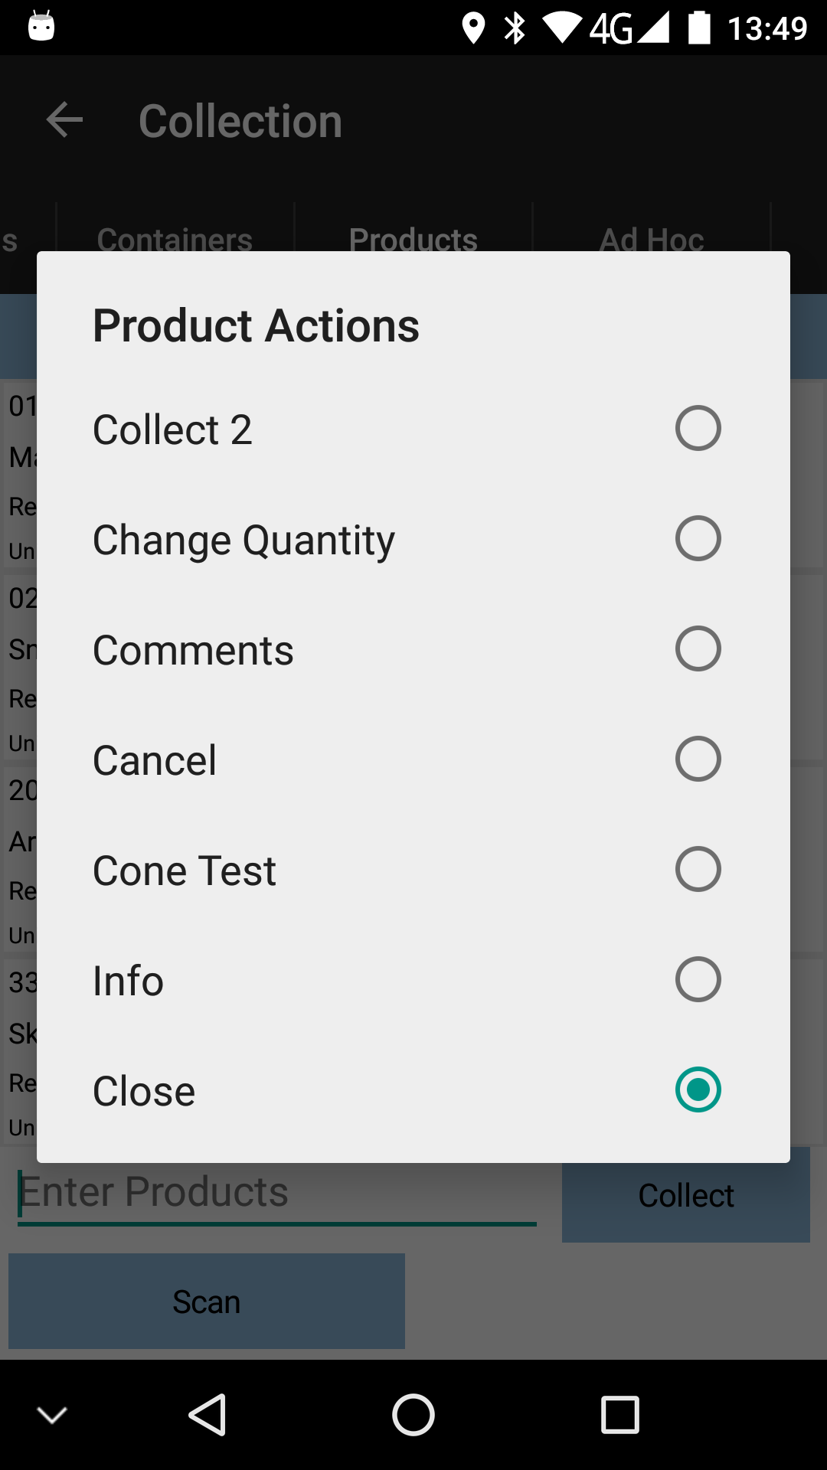The image size is (827, 1470).
Task: Select the Info radio option
Action: [x=698, y=979]
